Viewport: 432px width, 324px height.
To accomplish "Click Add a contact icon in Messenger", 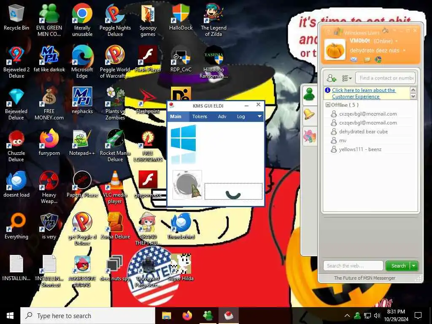I will point(332,78).
